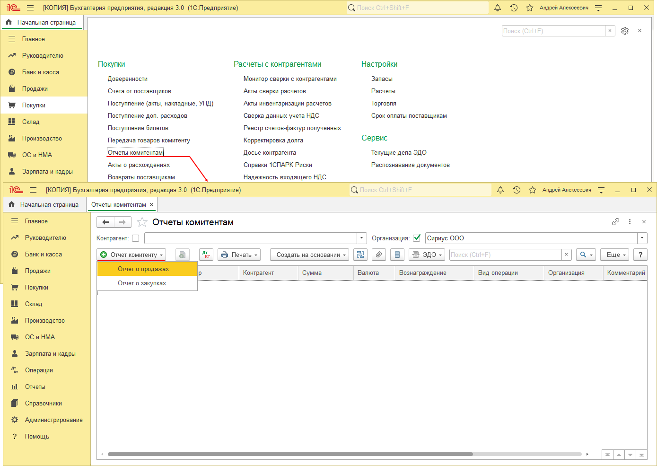Select Отчет о закупках from the menu

(x=147, y=283)
